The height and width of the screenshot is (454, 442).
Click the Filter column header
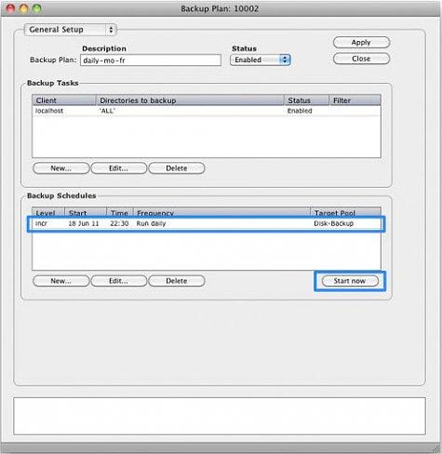[x=355, y=100]
